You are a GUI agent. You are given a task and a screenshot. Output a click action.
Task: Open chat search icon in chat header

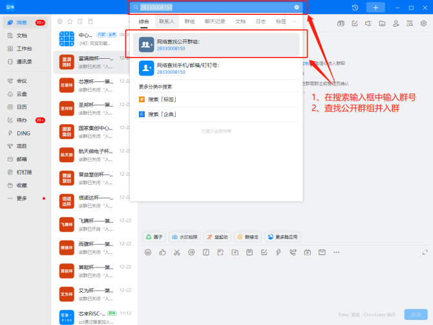pyautogui.click(x=410, y=23)
